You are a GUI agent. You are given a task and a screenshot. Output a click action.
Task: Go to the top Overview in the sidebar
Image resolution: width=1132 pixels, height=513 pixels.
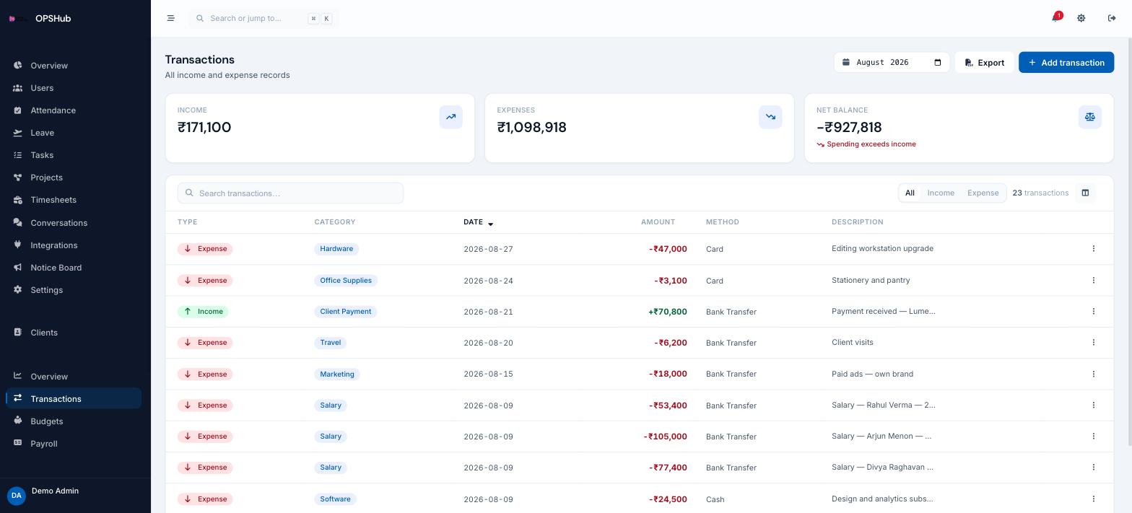pos(74,66)
